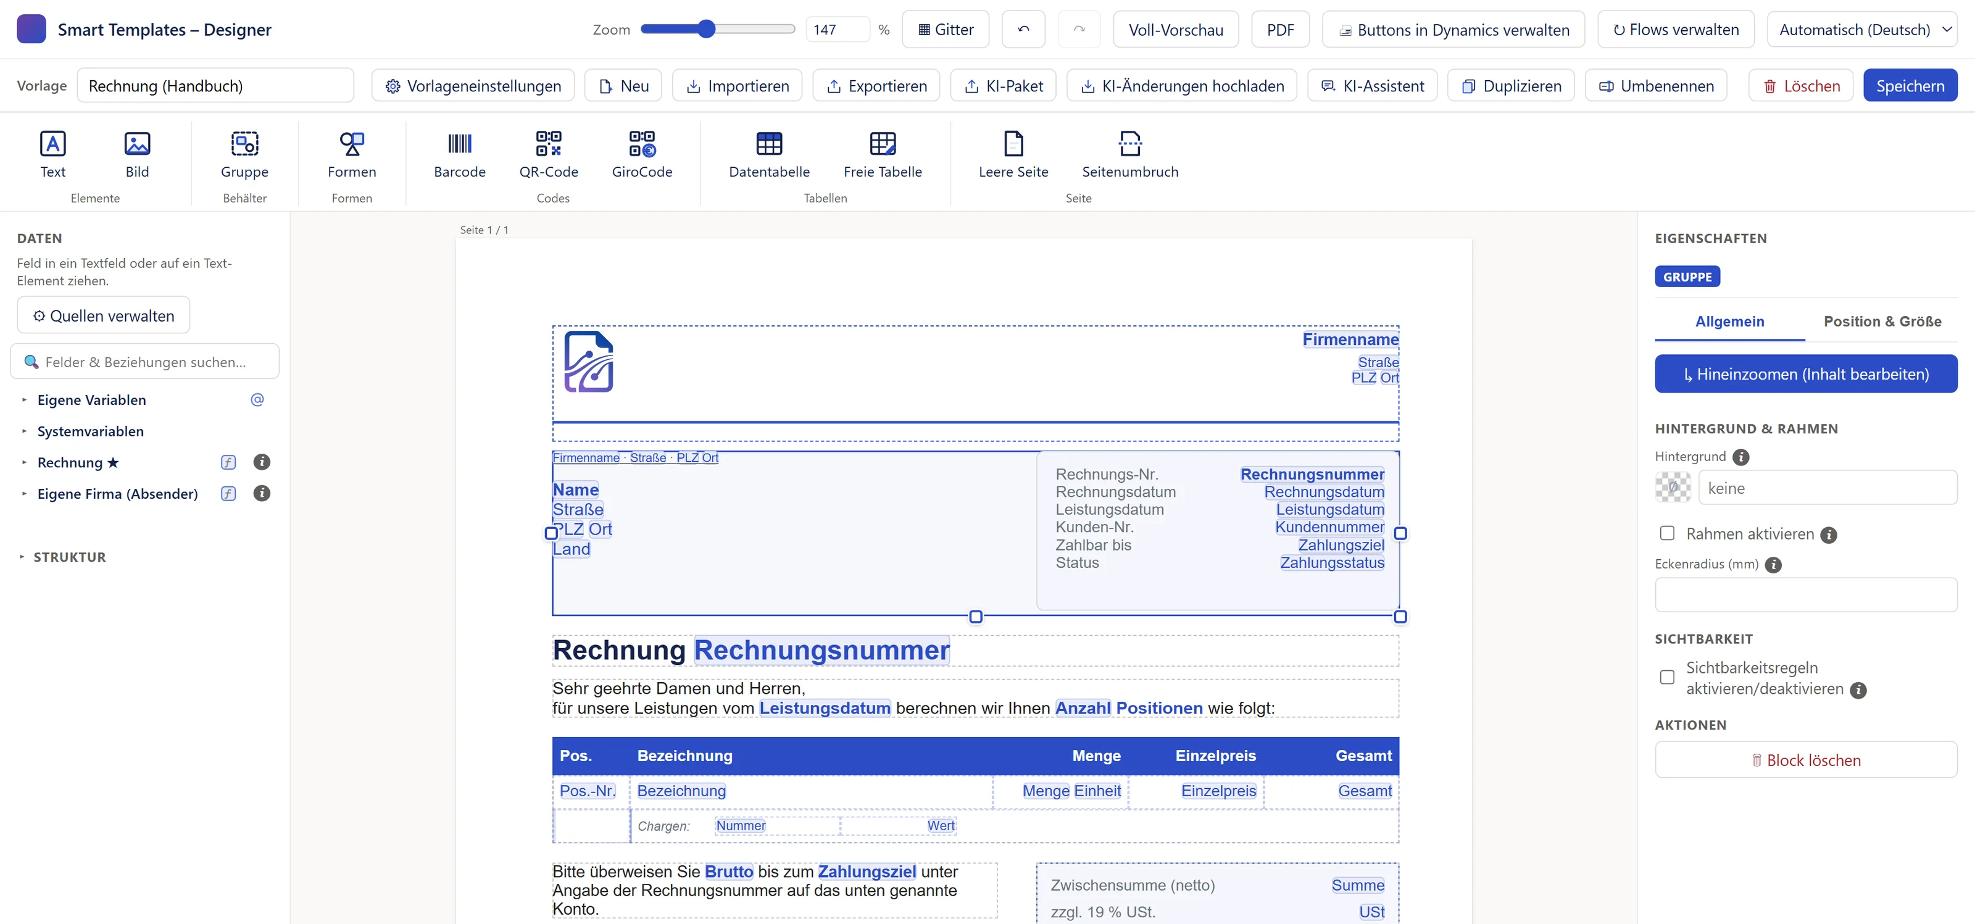Click the Eckenradius (mm) input field

[1805, 594]
